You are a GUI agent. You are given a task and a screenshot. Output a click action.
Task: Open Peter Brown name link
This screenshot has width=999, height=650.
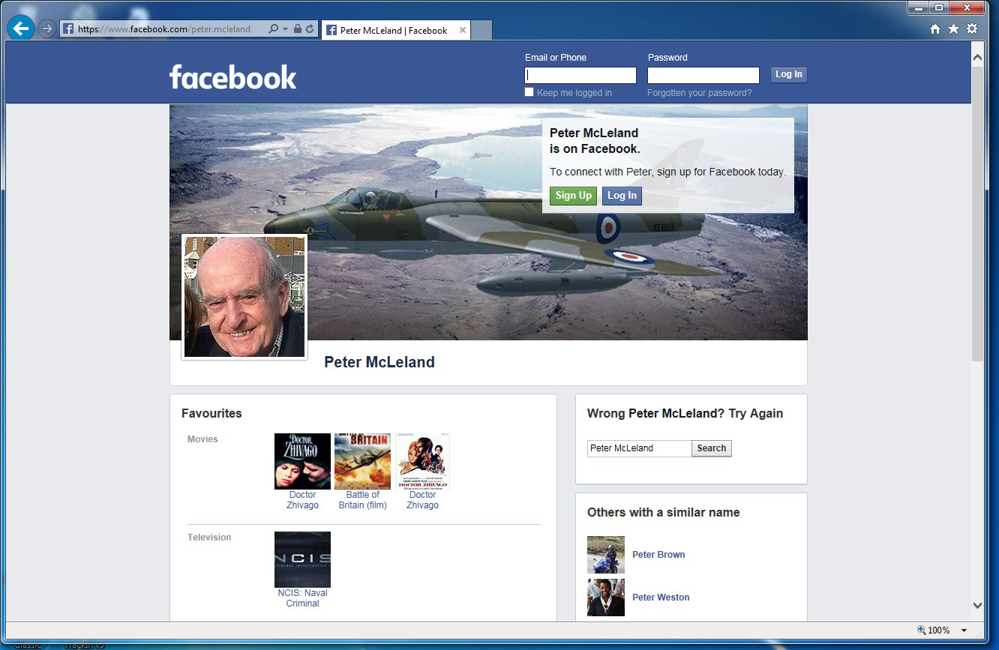[x=658, y=555]
